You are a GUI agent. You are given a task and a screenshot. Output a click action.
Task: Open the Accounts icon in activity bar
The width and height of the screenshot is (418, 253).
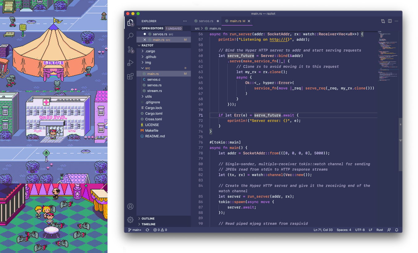tap(130, 206)
